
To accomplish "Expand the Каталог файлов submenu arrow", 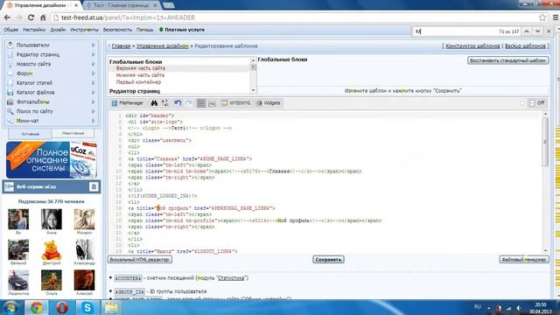I will pyautogui.click(x=94, y=92).
